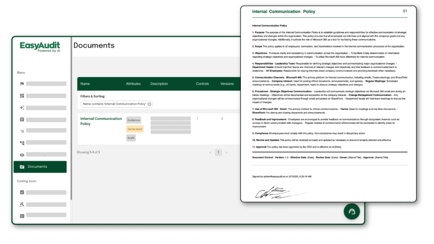The image size is (434, 244).
Task: Open the support chat bubble at bottom right
Action: [352, 211]
